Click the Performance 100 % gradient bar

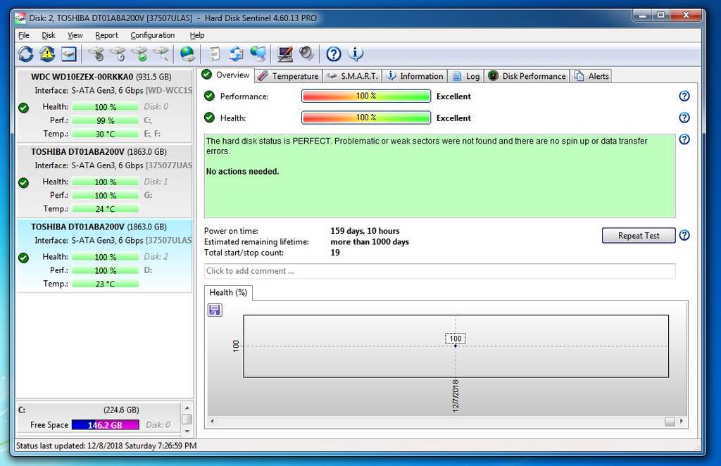[x=366, y=96]
